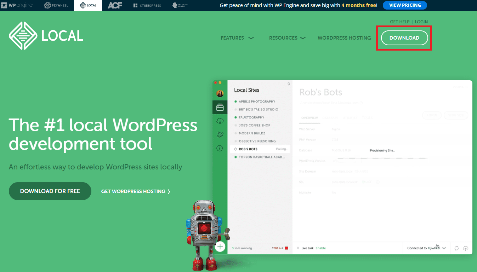477x272 pixels.
Task: Open the Flywheel brand tab
Action: point(57,5)
